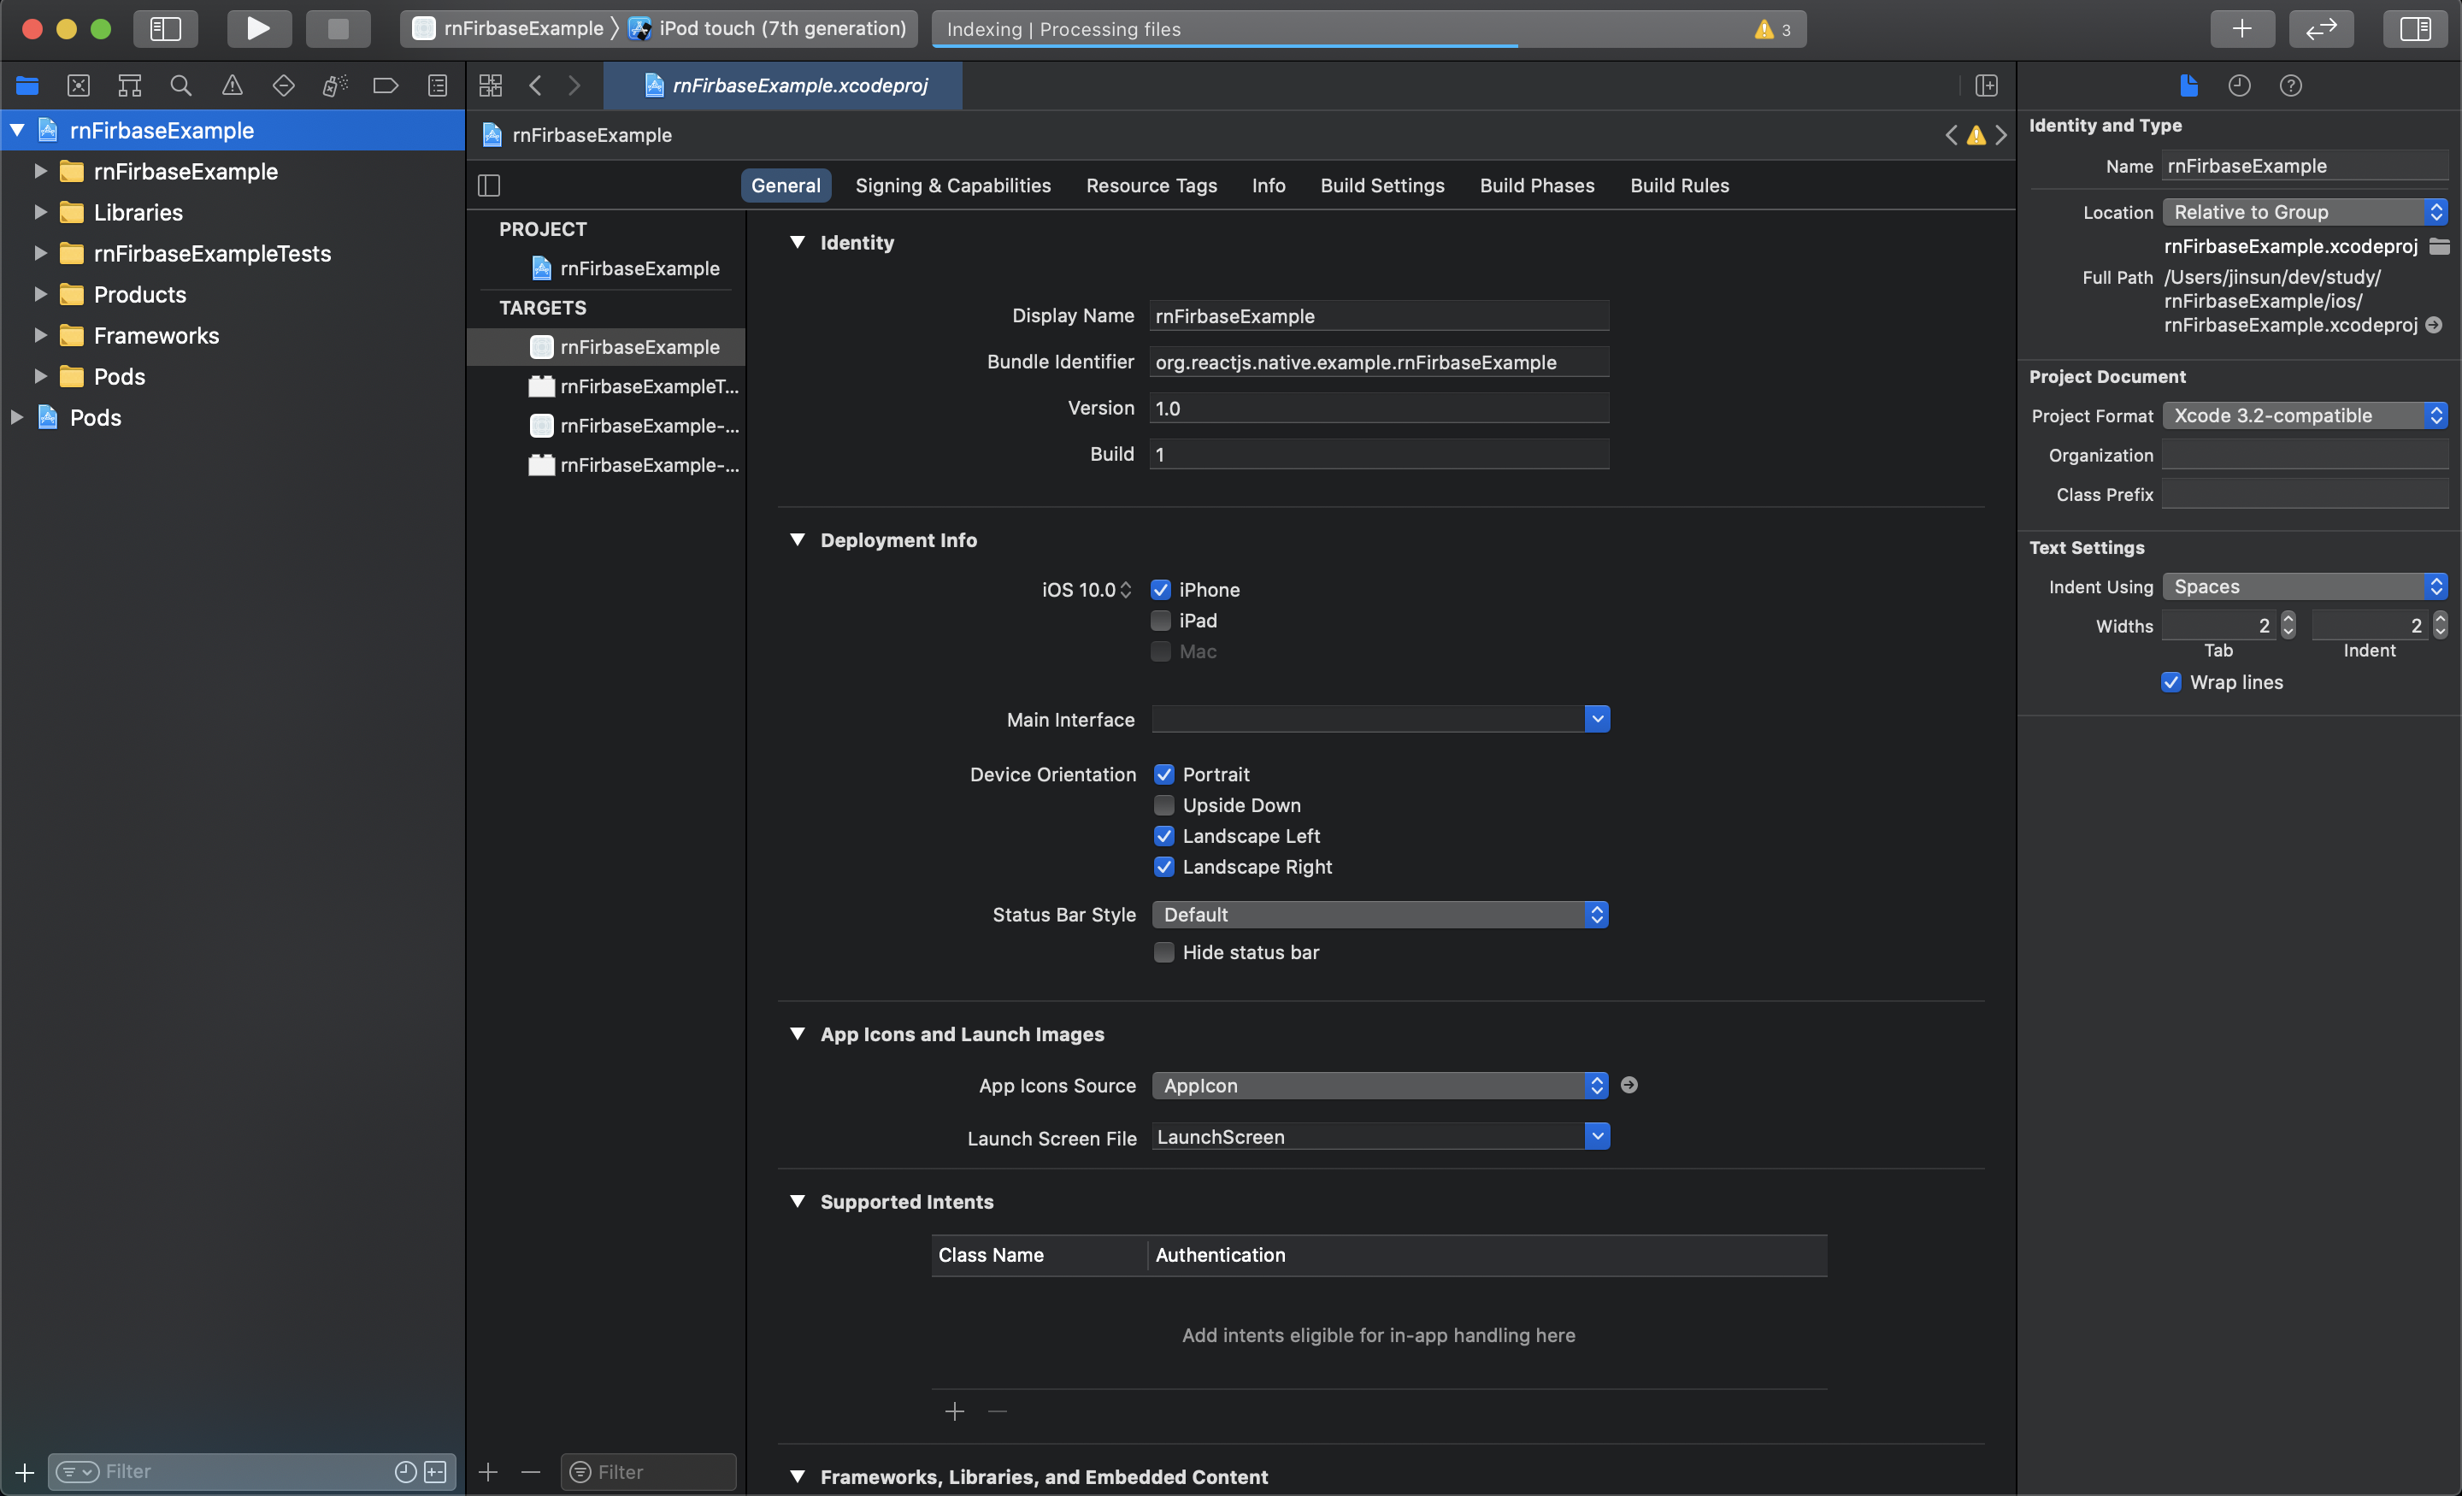Enable Upside Down orientation
This screenshot has width=2462, height=1496.
point(1164,805)
